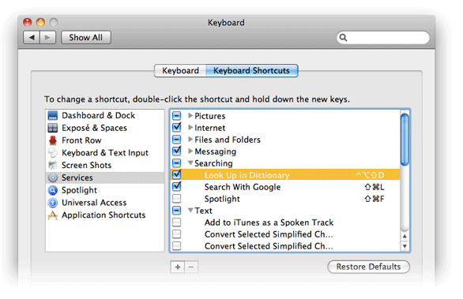Screen dimensions: 463x299
Task: Click the ^⌥⇧D shortcut value
Action: [370, 175]
